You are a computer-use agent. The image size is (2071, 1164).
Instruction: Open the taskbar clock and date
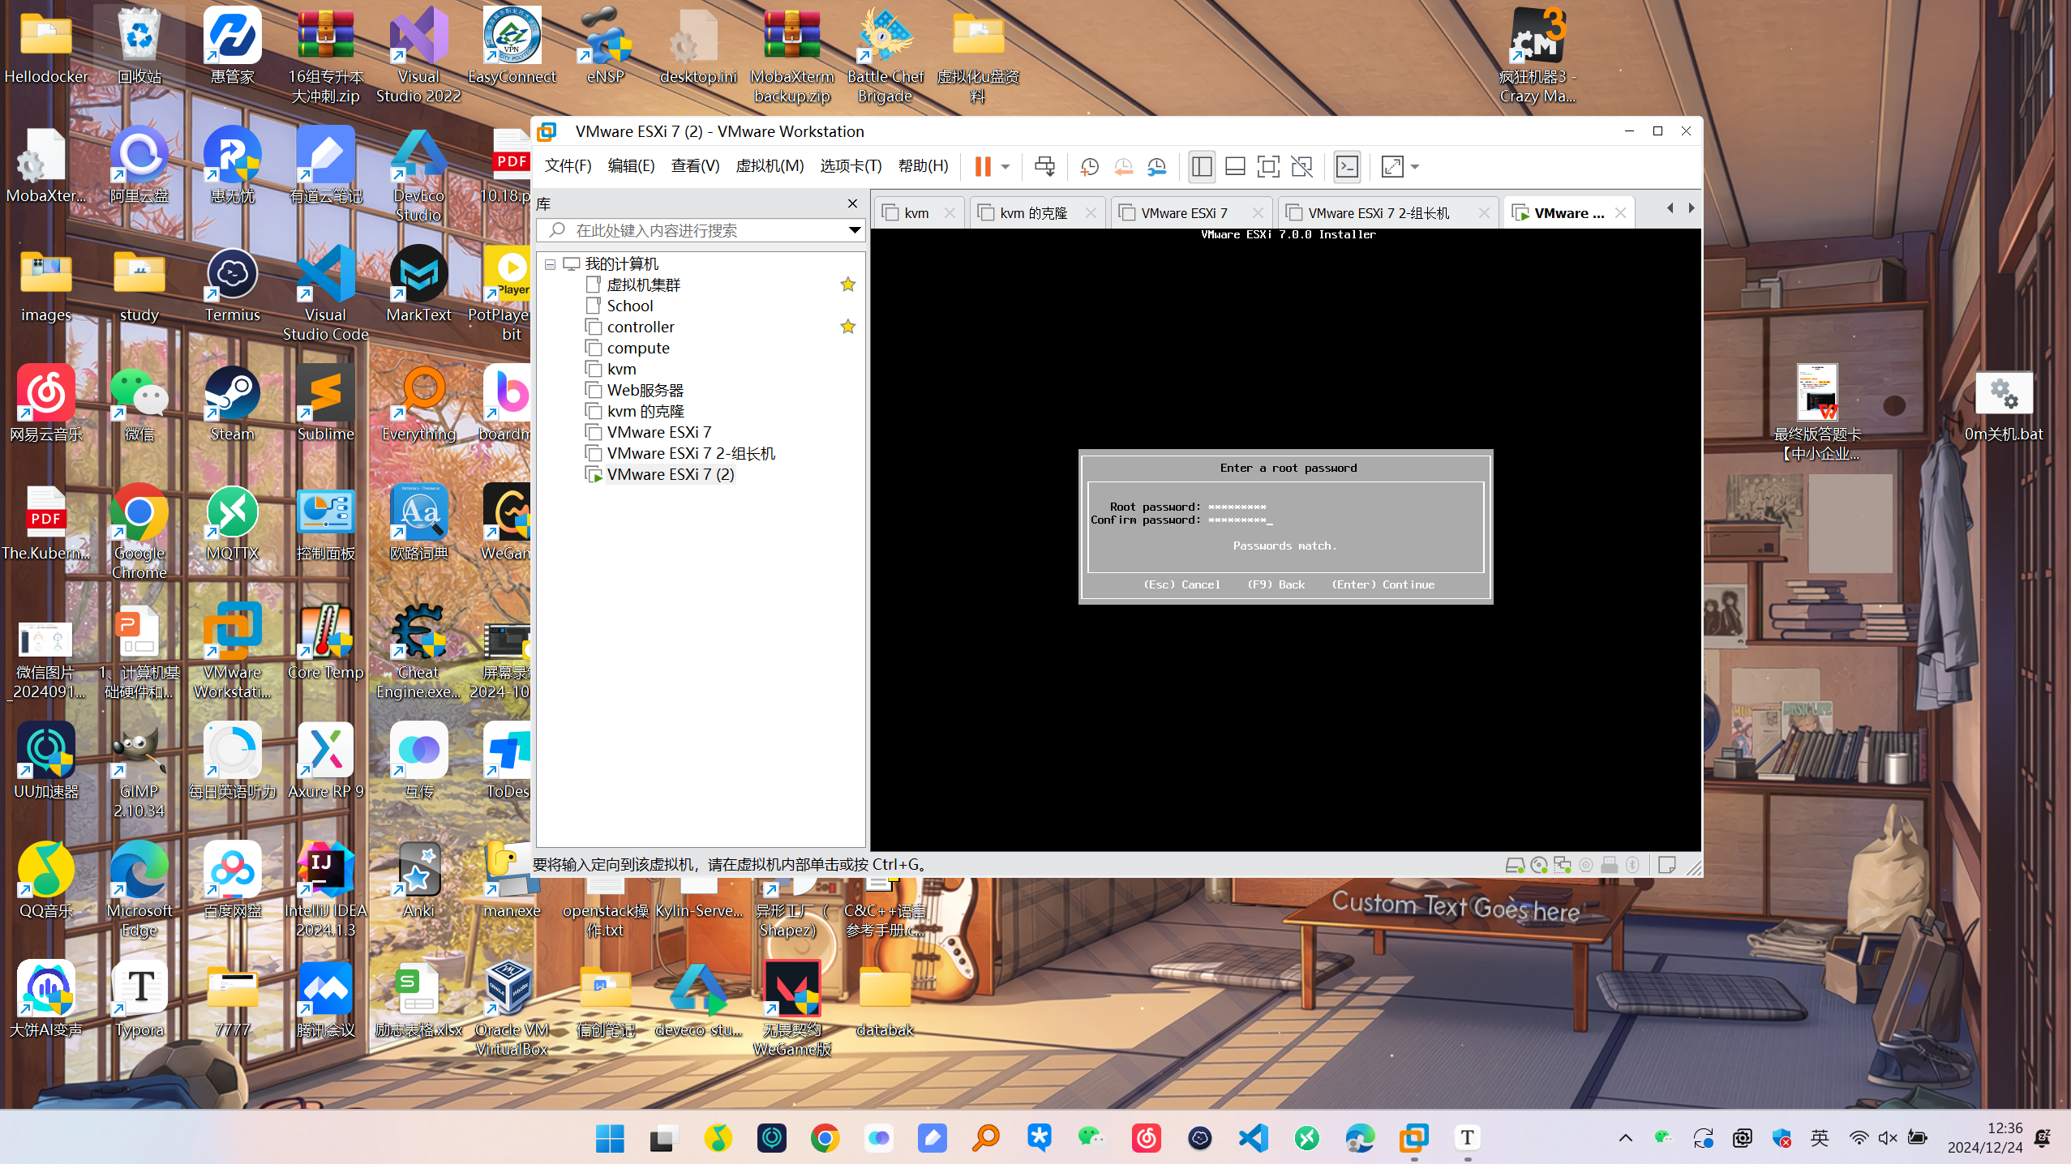[x=1985, y=1138]
